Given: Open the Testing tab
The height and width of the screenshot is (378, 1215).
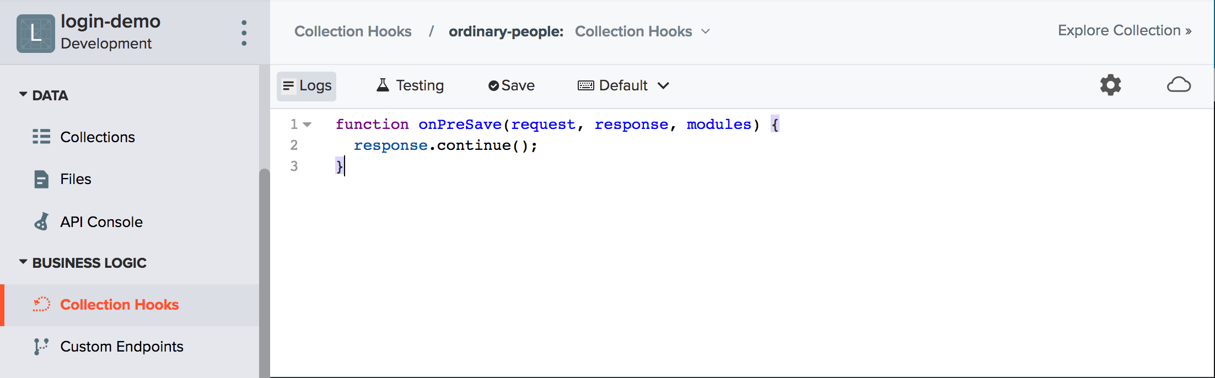Looking at the screenshot, I should [x=410, y=86].
